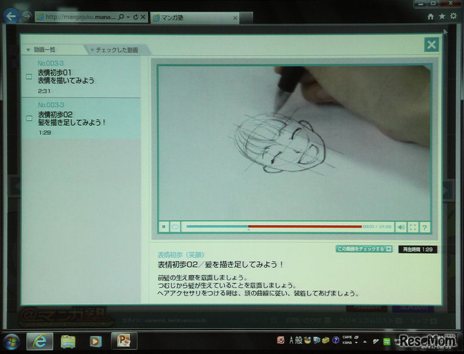Image resolution: width=464 pixels, height=354 pixels.
Task: Go forward with the browser forward arrow
Action: click(x=27, y=16)
